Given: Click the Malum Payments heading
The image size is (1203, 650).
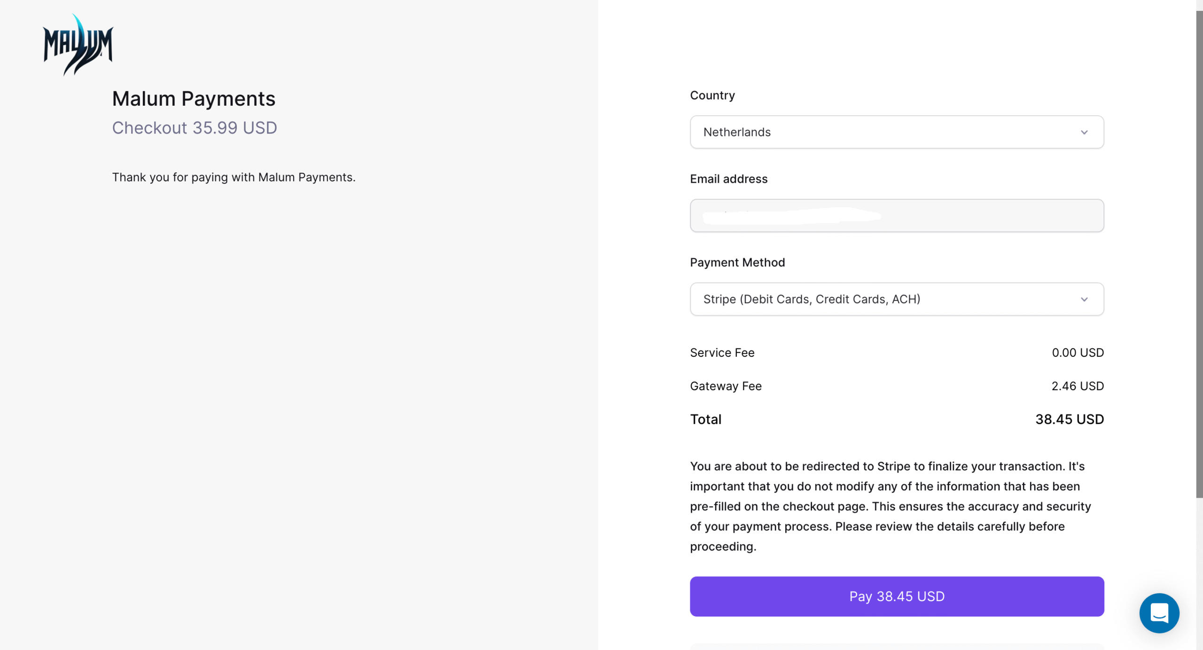Looking at the screenshot, I should point(194,99).
